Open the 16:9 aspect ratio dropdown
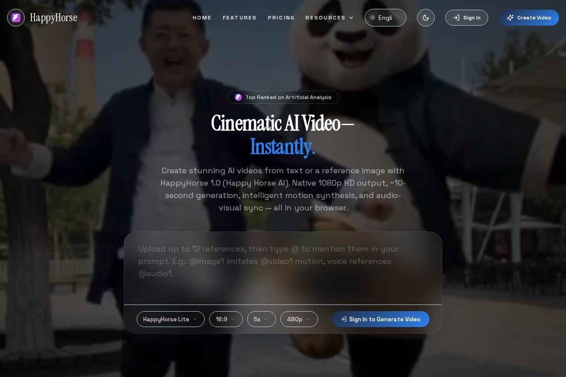The image size is (566, 377). coord(226,319)
